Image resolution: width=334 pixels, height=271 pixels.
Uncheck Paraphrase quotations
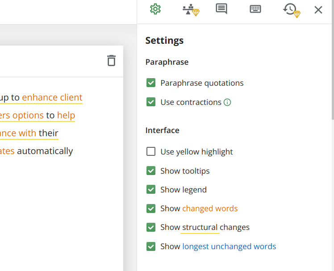click(151, 83)
